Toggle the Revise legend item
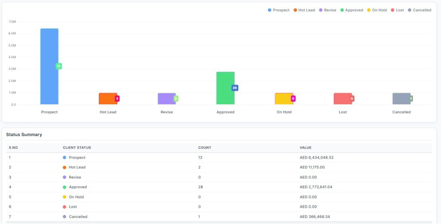Viewport: 441px width, 224px height. coord(327,10)
